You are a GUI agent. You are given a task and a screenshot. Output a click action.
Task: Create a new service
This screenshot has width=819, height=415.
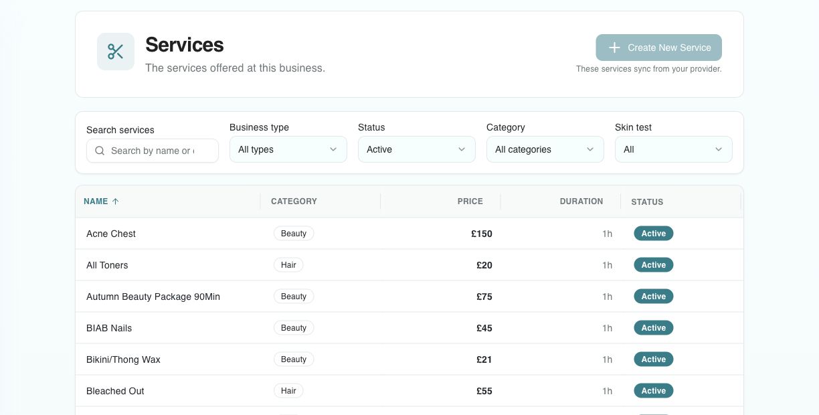click(x=658, y=48)
